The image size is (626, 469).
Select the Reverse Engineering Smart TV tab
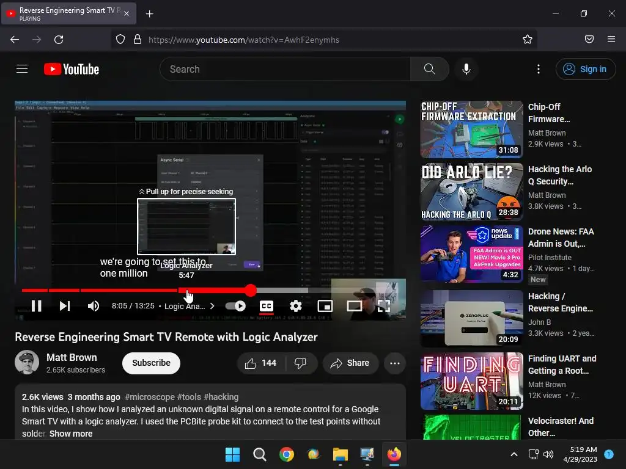[68, 13]
